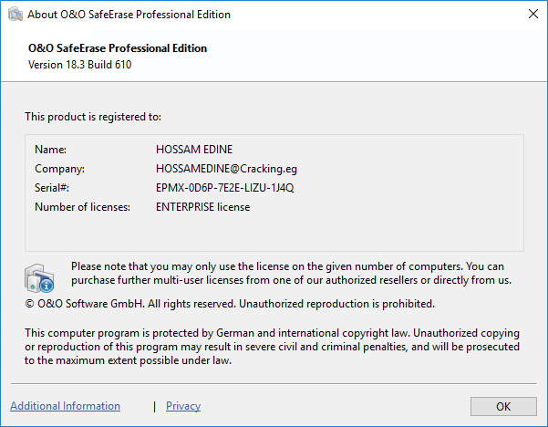
Task: Click the O&O SafeErase Professional Edition heading
Action: (118, 48)
